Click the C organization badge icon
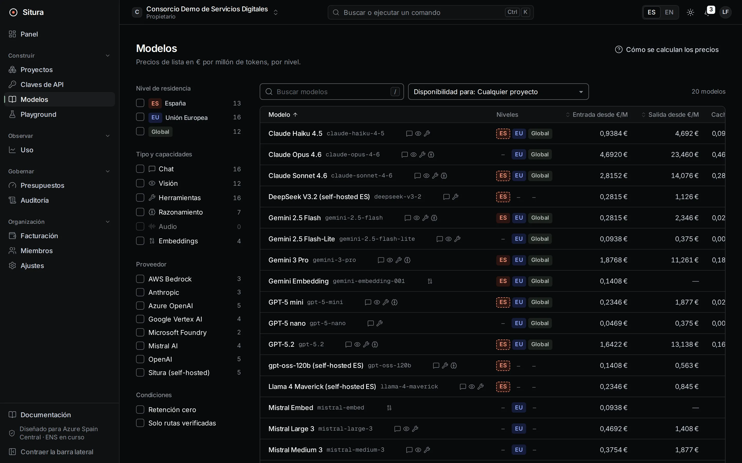 coord(137,12)
